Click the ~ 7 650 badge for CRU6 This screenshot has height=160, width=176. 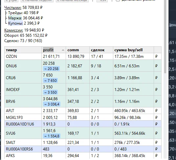tap(50, 80)
